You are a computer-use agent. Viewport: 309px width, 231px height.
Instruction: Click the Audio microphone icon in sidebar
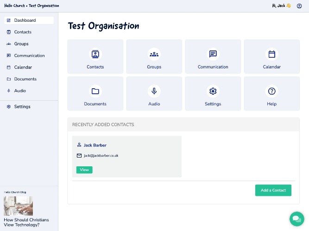point(9,91)
